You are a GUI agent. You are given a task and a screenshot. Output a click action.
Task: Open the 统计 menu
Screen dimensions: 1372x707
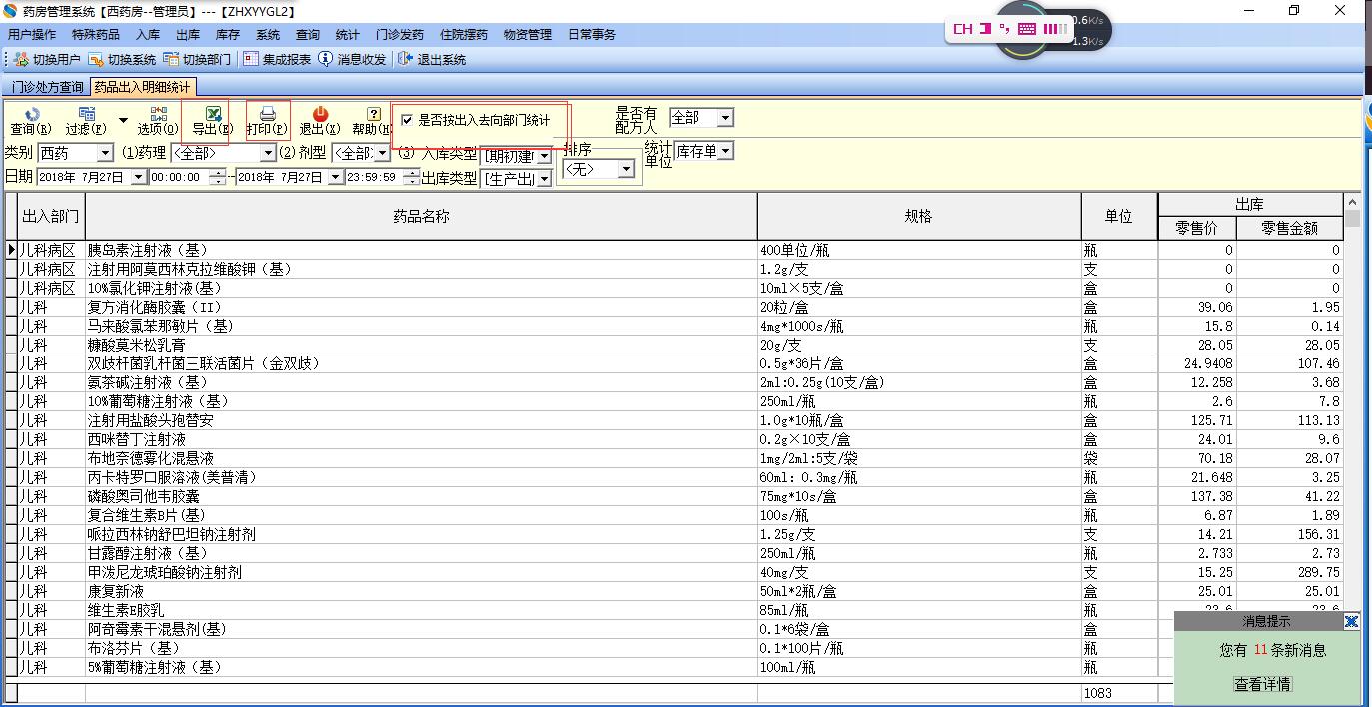click(x=348, y=35)
